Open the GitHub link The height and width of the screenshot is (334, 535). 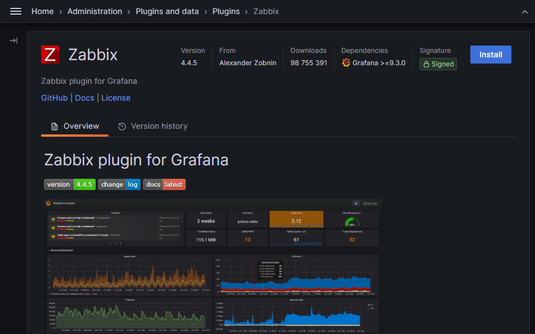point(55,98)
